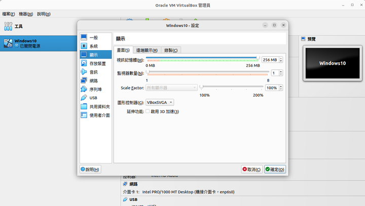Select the Windows10 VM in manager list
This screenshot has height=206, width=365.
[x=39, y=43]
